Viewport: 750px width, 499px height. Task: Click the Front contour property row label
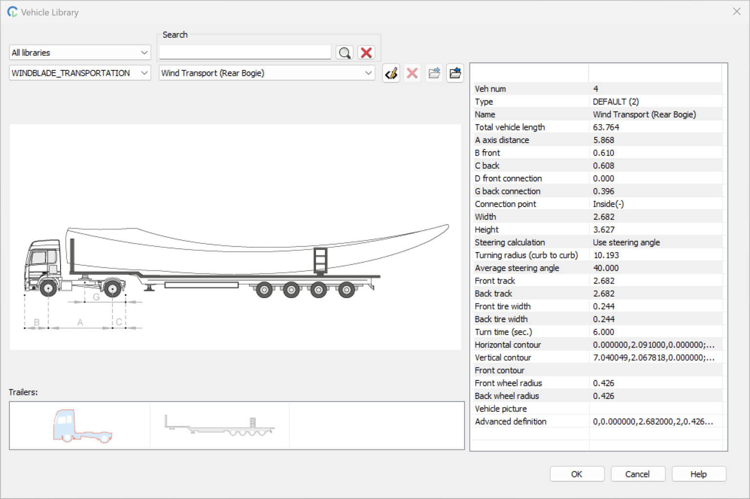point(500,370)
